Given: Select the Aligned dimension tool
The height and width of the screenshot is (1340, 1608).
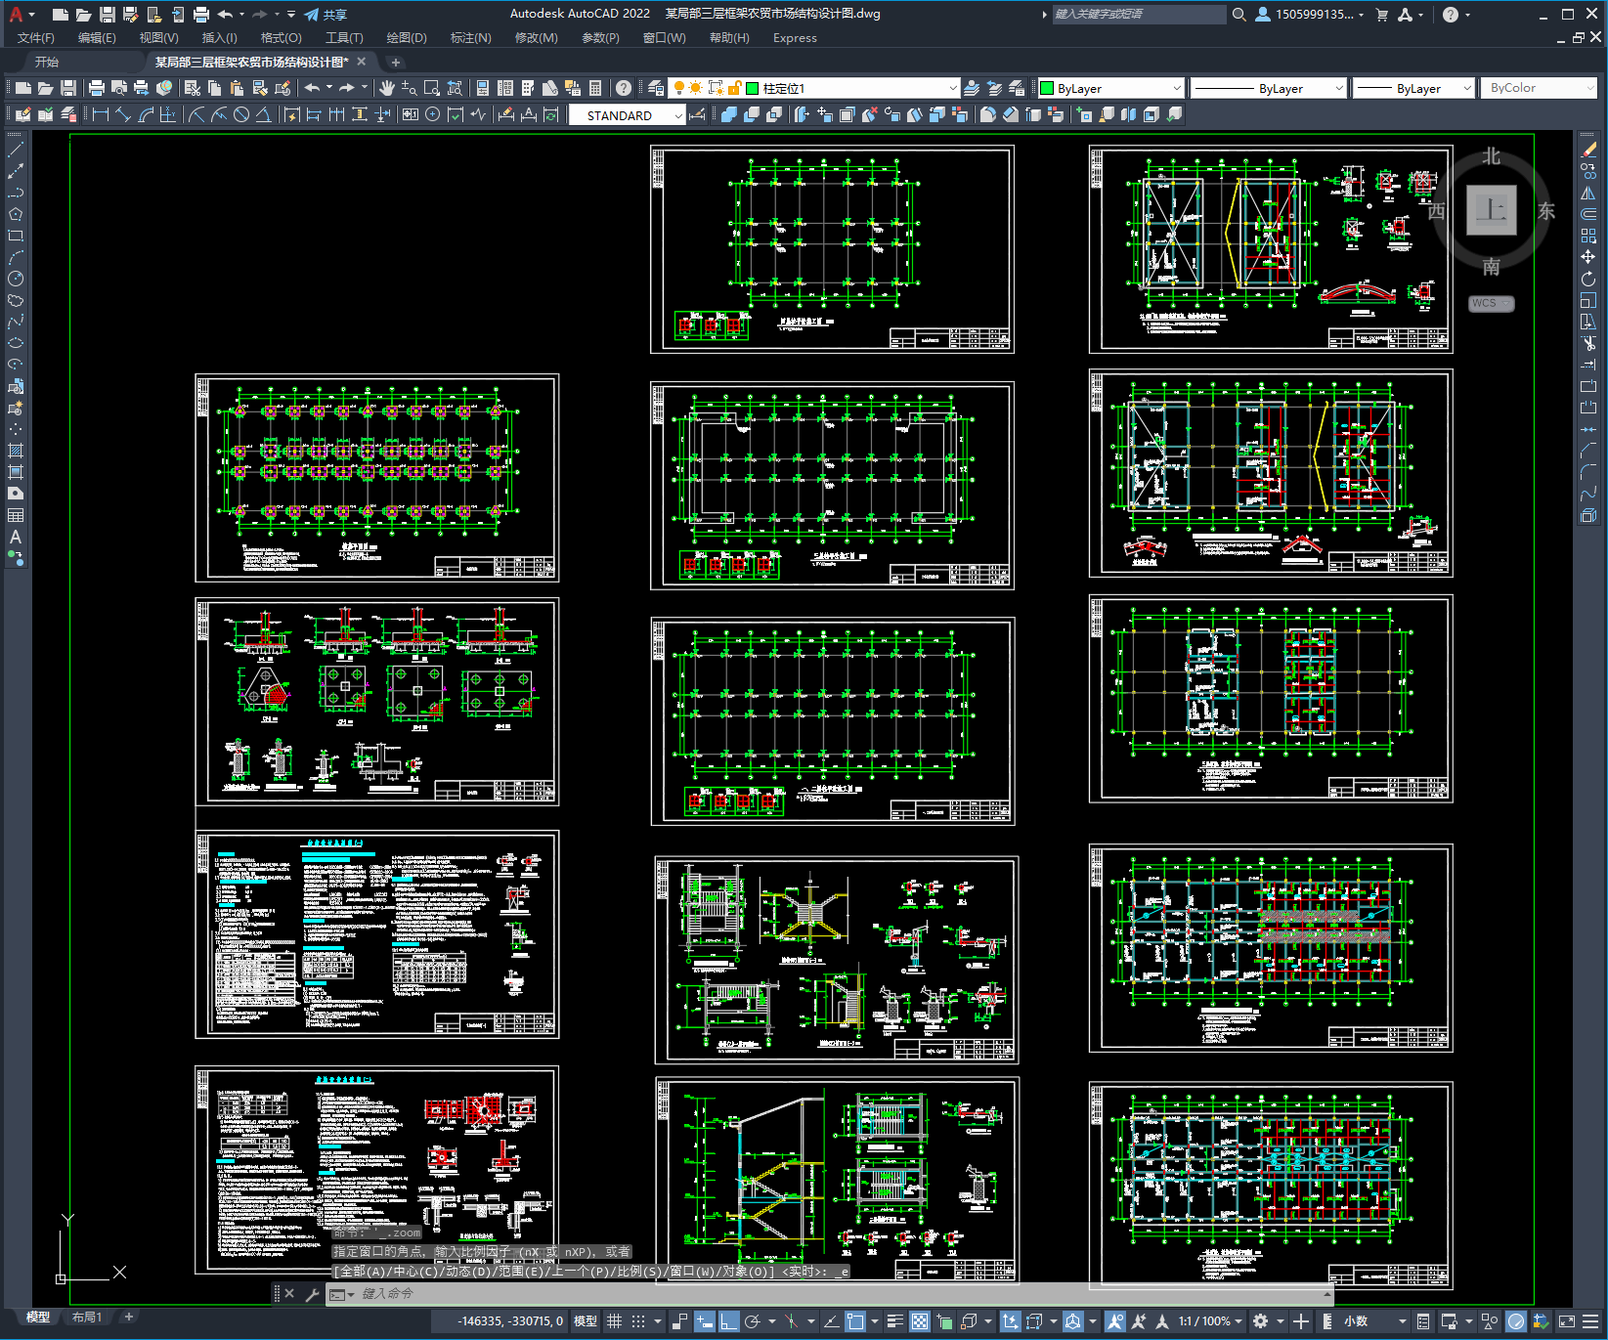Looking at the screenshot, I should pyautogui.click(x=123, y=114).
